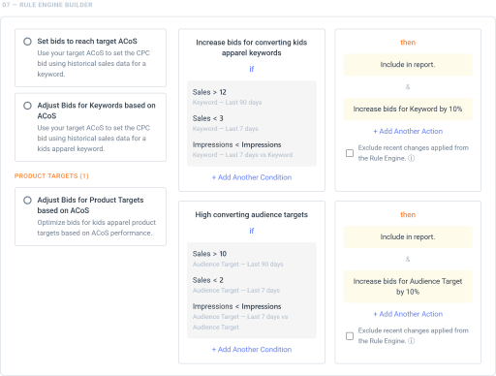The height and width of the screenshot is (376, 496).
Task: Check 'Exclude recent changes' in keyword rule
Action: [x=350, y=153]
